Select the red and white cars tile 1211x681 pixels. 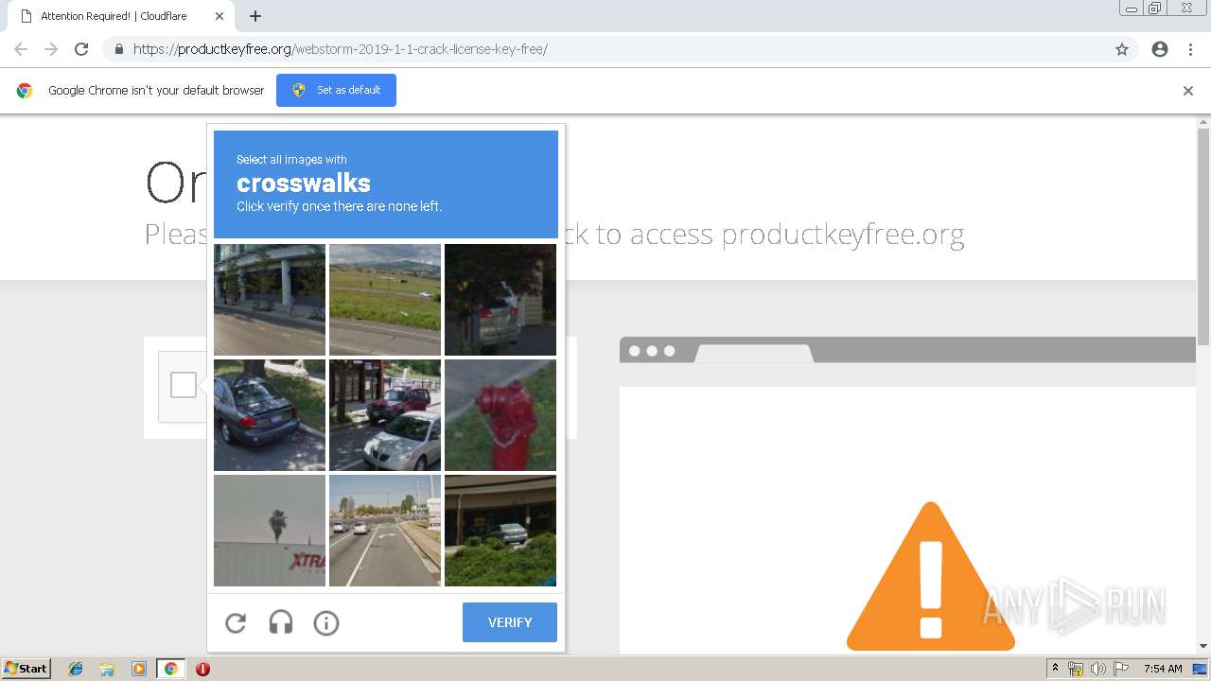click(385, 415)
